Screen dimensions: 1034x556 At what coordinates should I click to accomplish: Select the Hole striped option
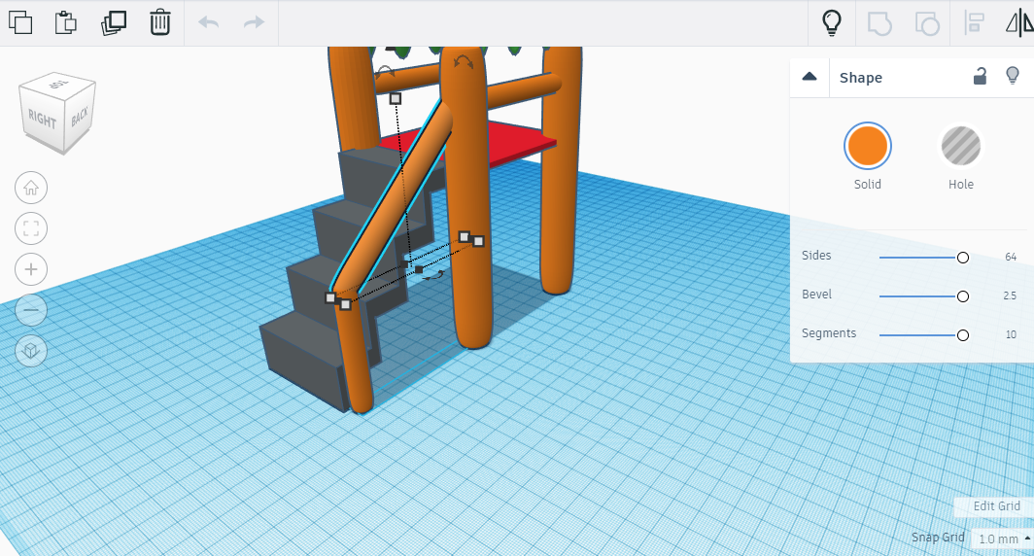pos(961,146)
